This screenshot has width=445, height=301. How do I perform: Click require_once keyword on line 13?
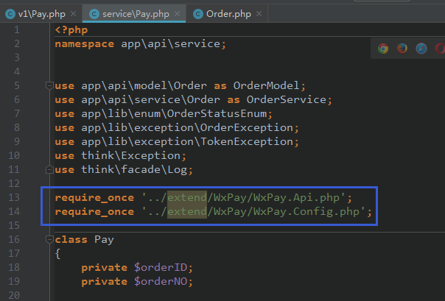tap(94, 197)
